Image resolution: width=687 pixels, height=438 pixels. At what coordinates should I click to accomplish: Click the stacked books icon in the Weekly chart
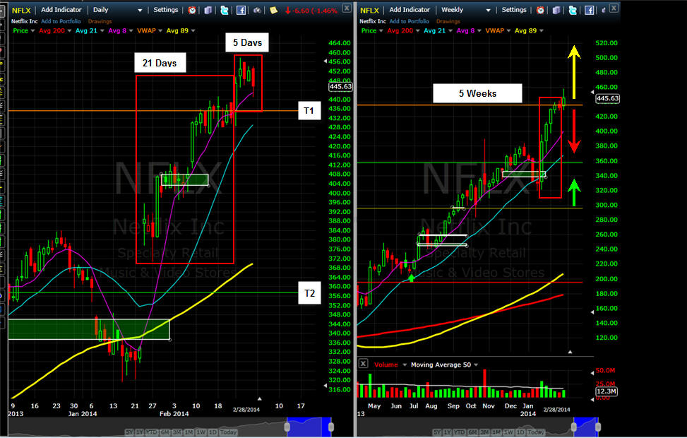556,10
